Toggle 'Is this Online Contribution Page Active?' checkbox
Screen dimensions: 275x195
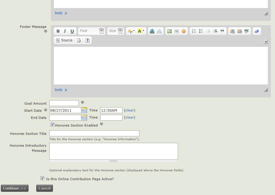43,178
